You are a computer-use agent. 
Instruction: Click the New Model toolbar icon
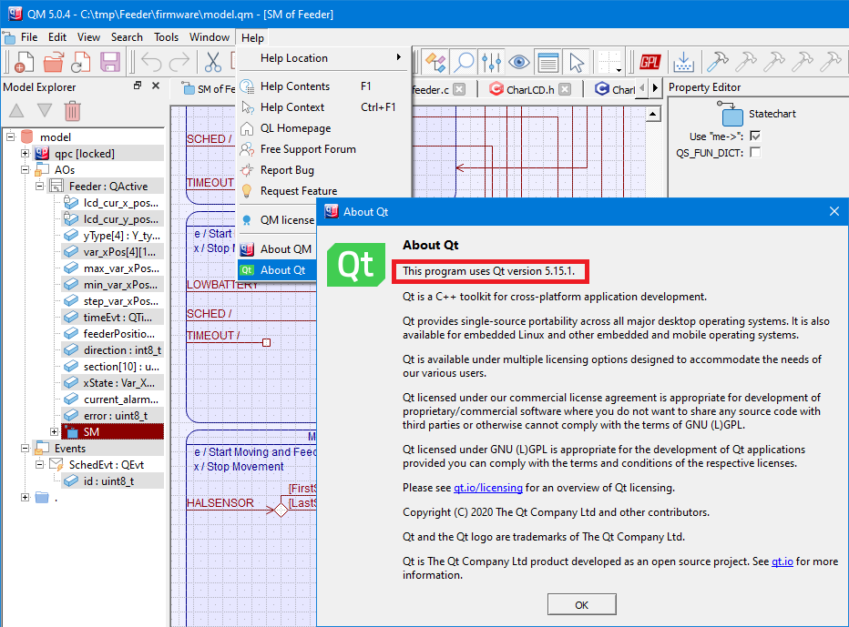[24, 62]
